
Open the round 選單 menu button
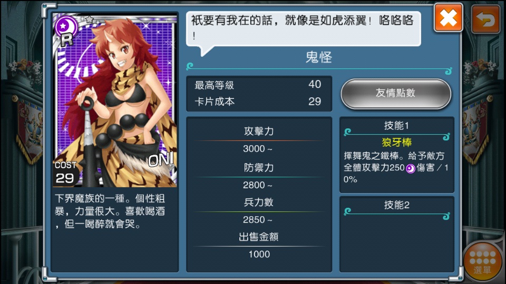[x=482, y=261]
